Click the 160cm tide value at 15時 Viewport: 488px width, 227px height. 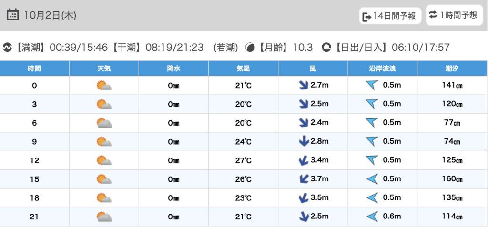click(x=452, y=179)
